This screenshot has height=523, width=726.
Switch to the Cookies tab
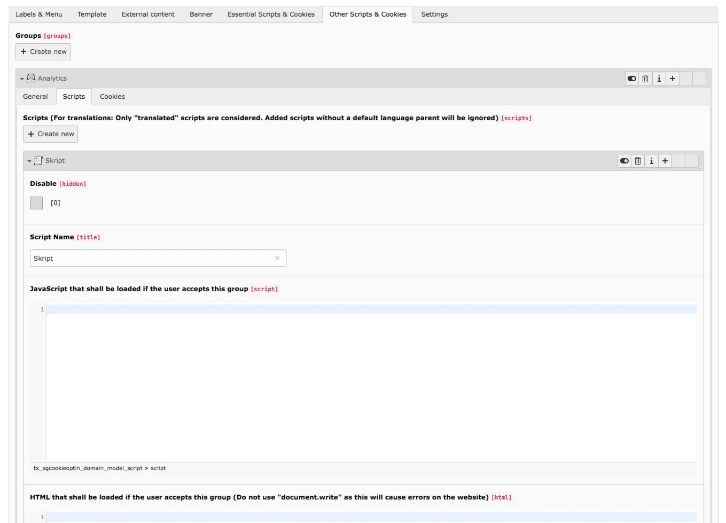tap(112, 96)
